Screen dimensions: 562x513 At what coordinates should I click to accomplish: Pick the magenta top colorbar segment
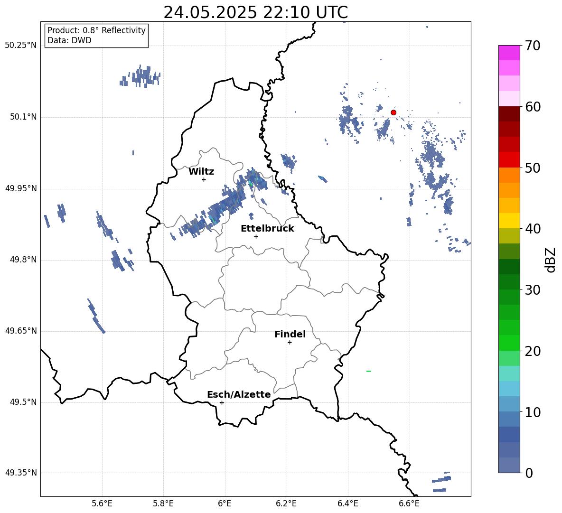[x=509, y=53]
